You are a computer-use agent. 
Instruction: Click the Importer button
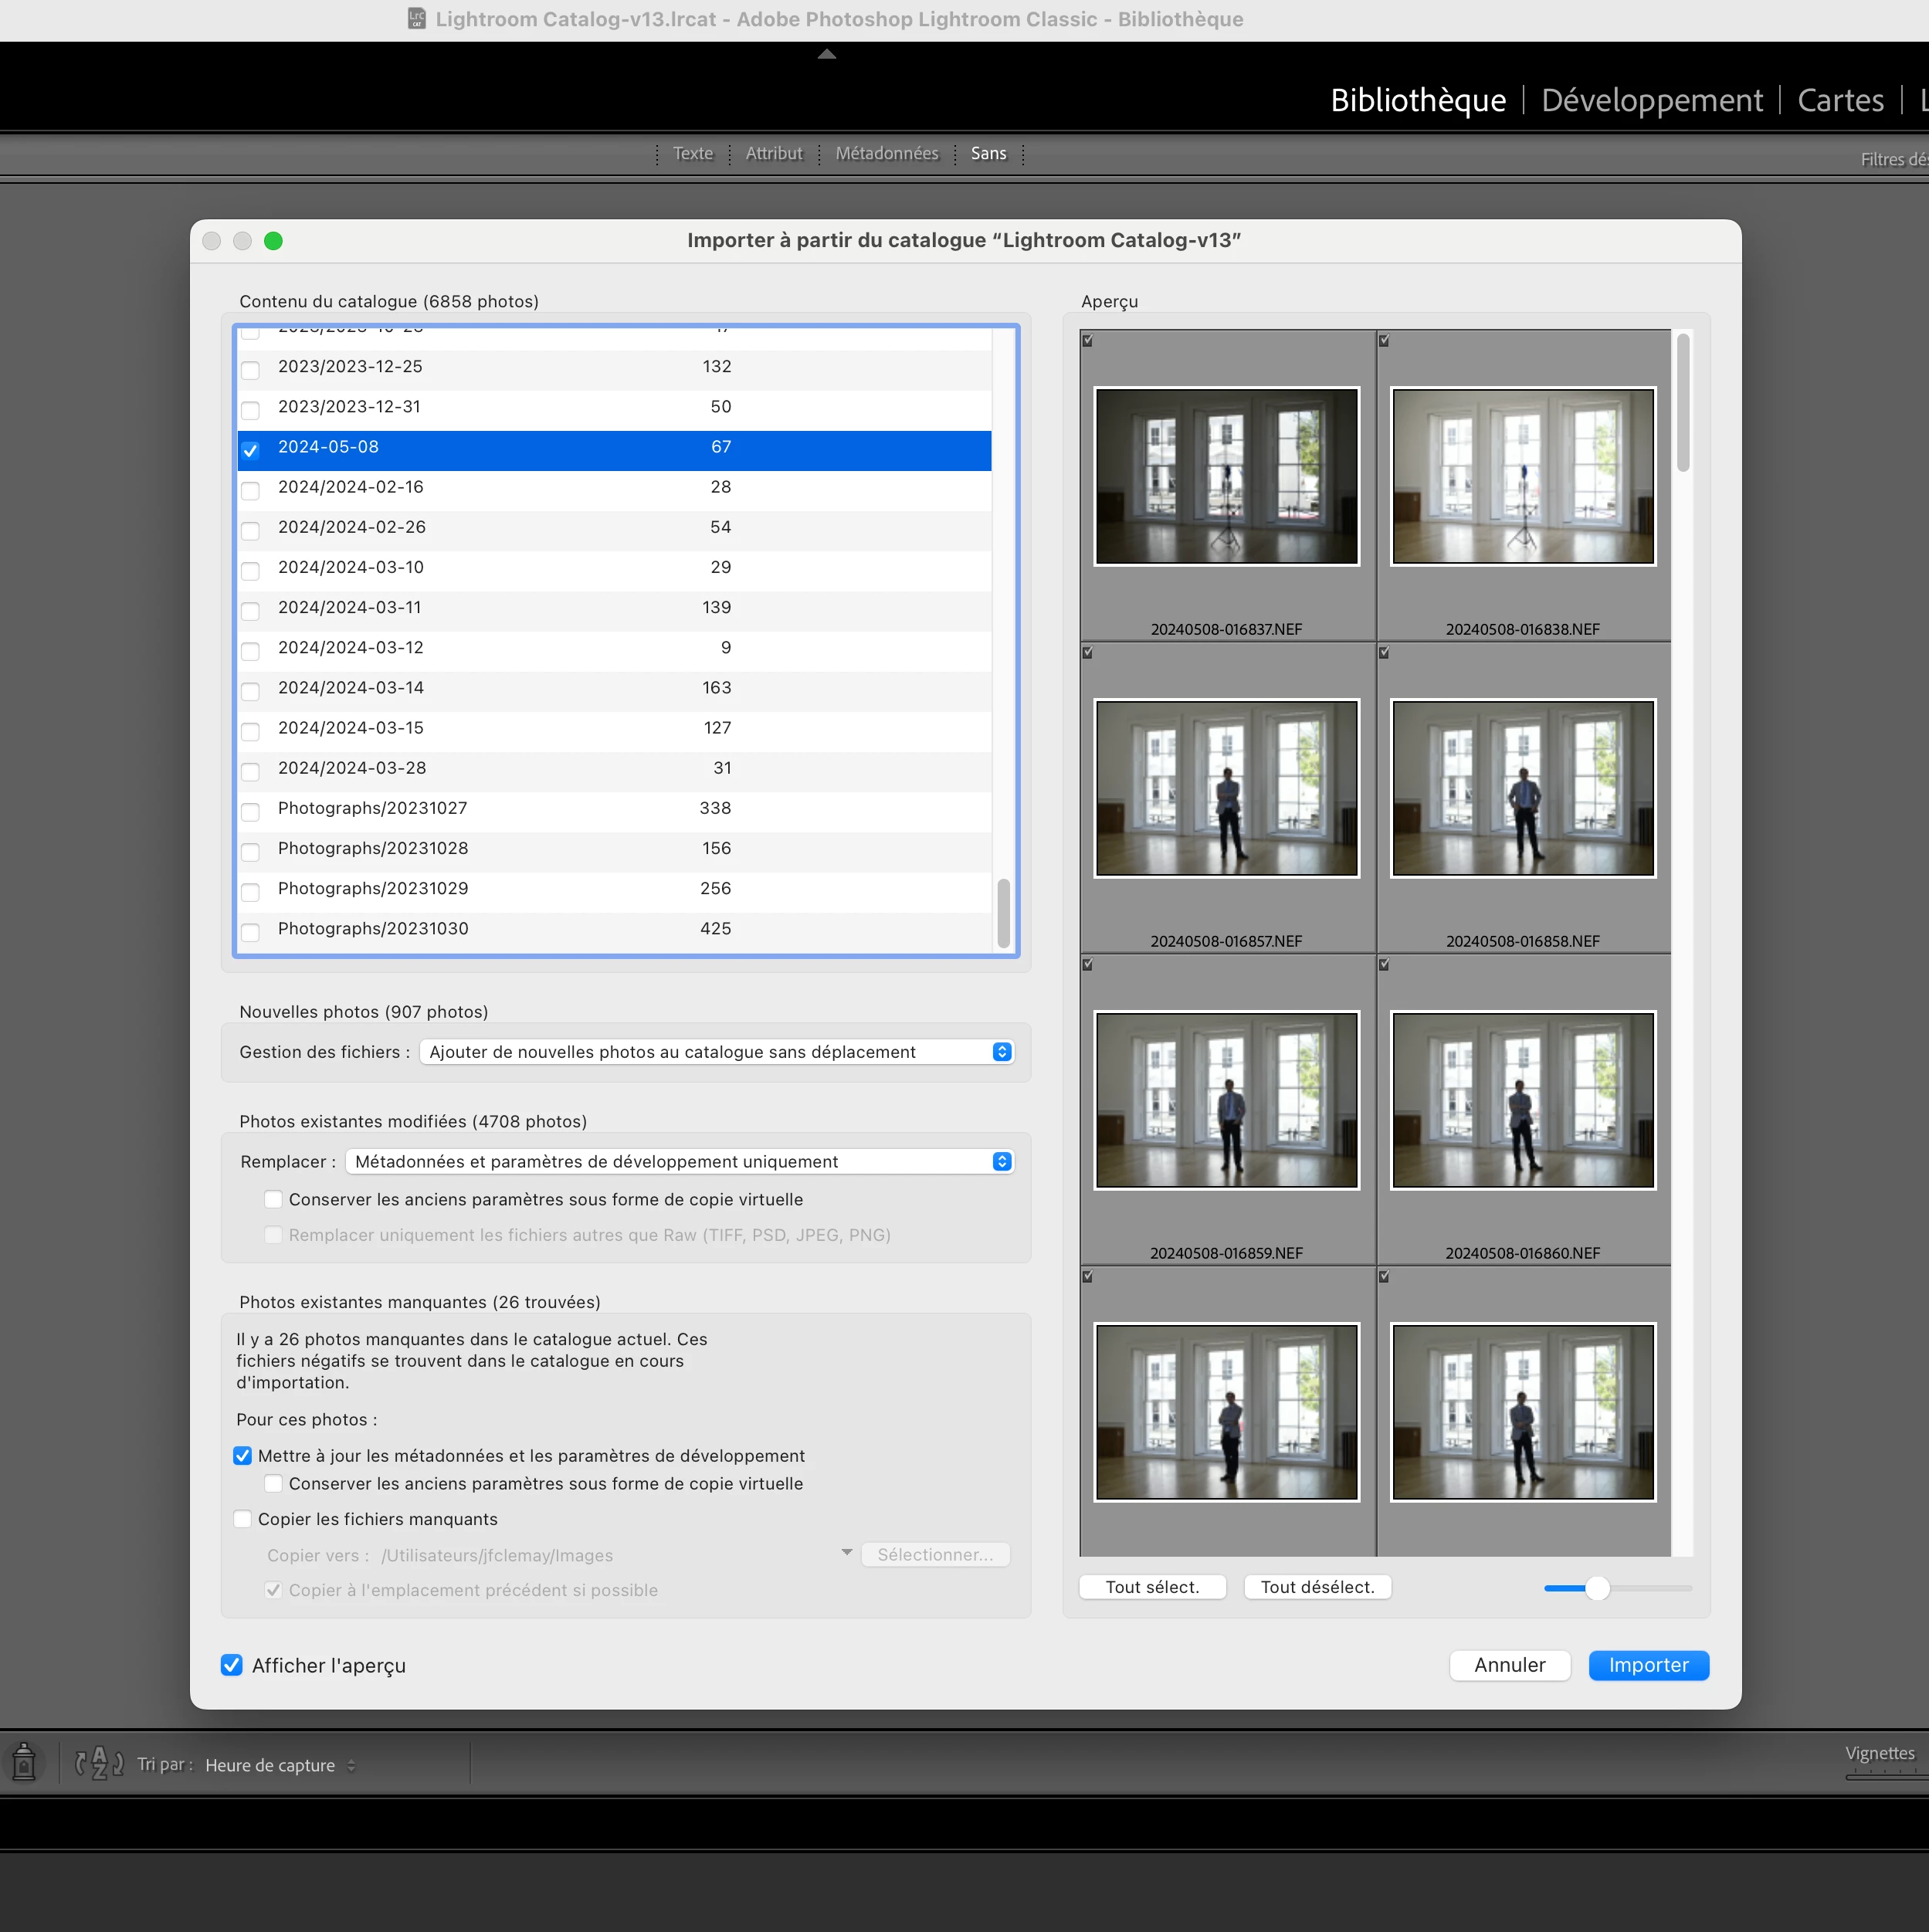pyautogui.click(x=1648, y=1665)
